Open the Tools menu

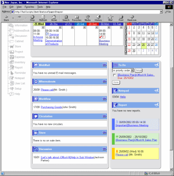(x=40, y=7)
